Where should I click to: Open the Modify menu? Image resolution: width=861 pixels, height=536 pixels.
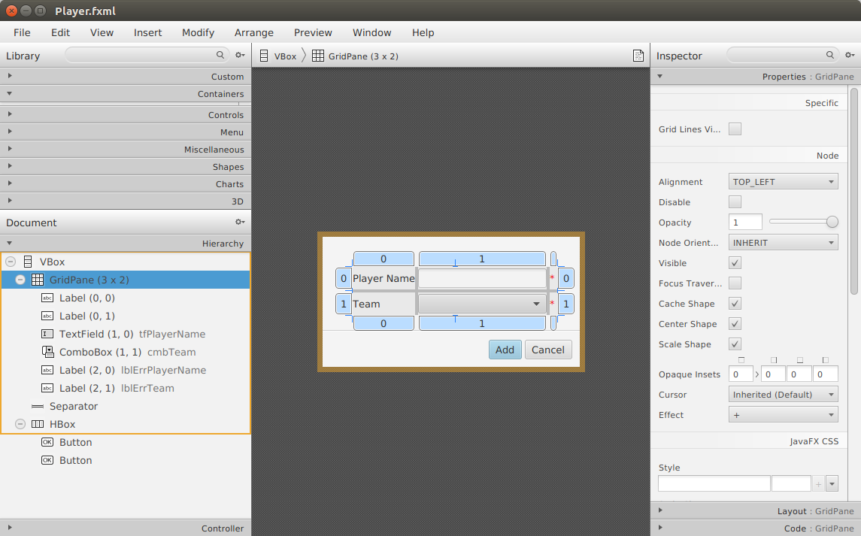click(198, 32)
